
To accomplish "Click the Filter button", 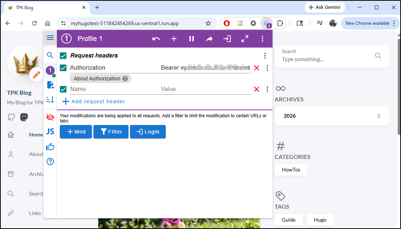I will [111, 132].
